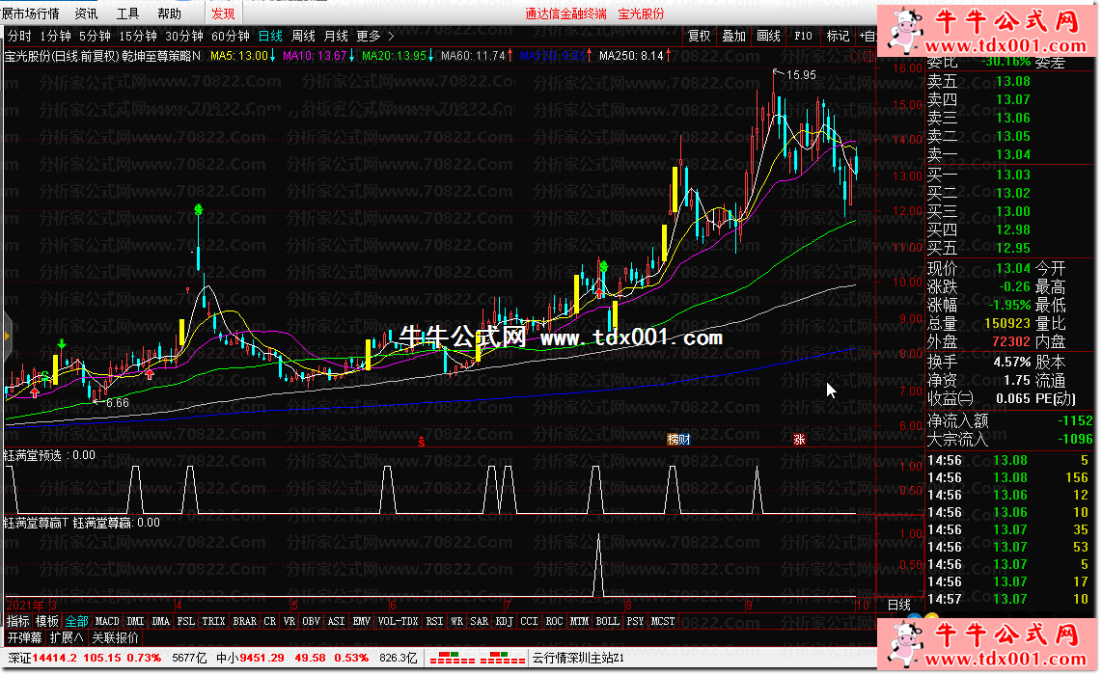
Task: Open the 画线 drawing tool
Action: click(768, 36)
